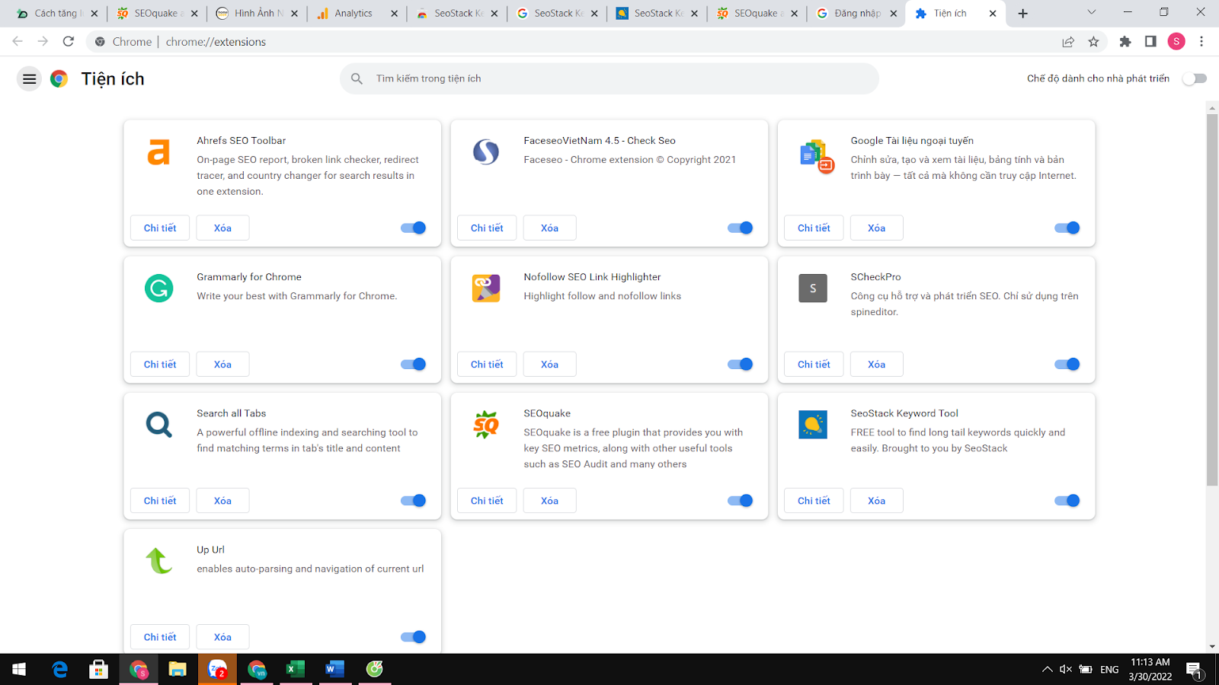Open a new tab with the plus button
Viewport: 1219px width, 685px height.
[x=1022, y=14]
